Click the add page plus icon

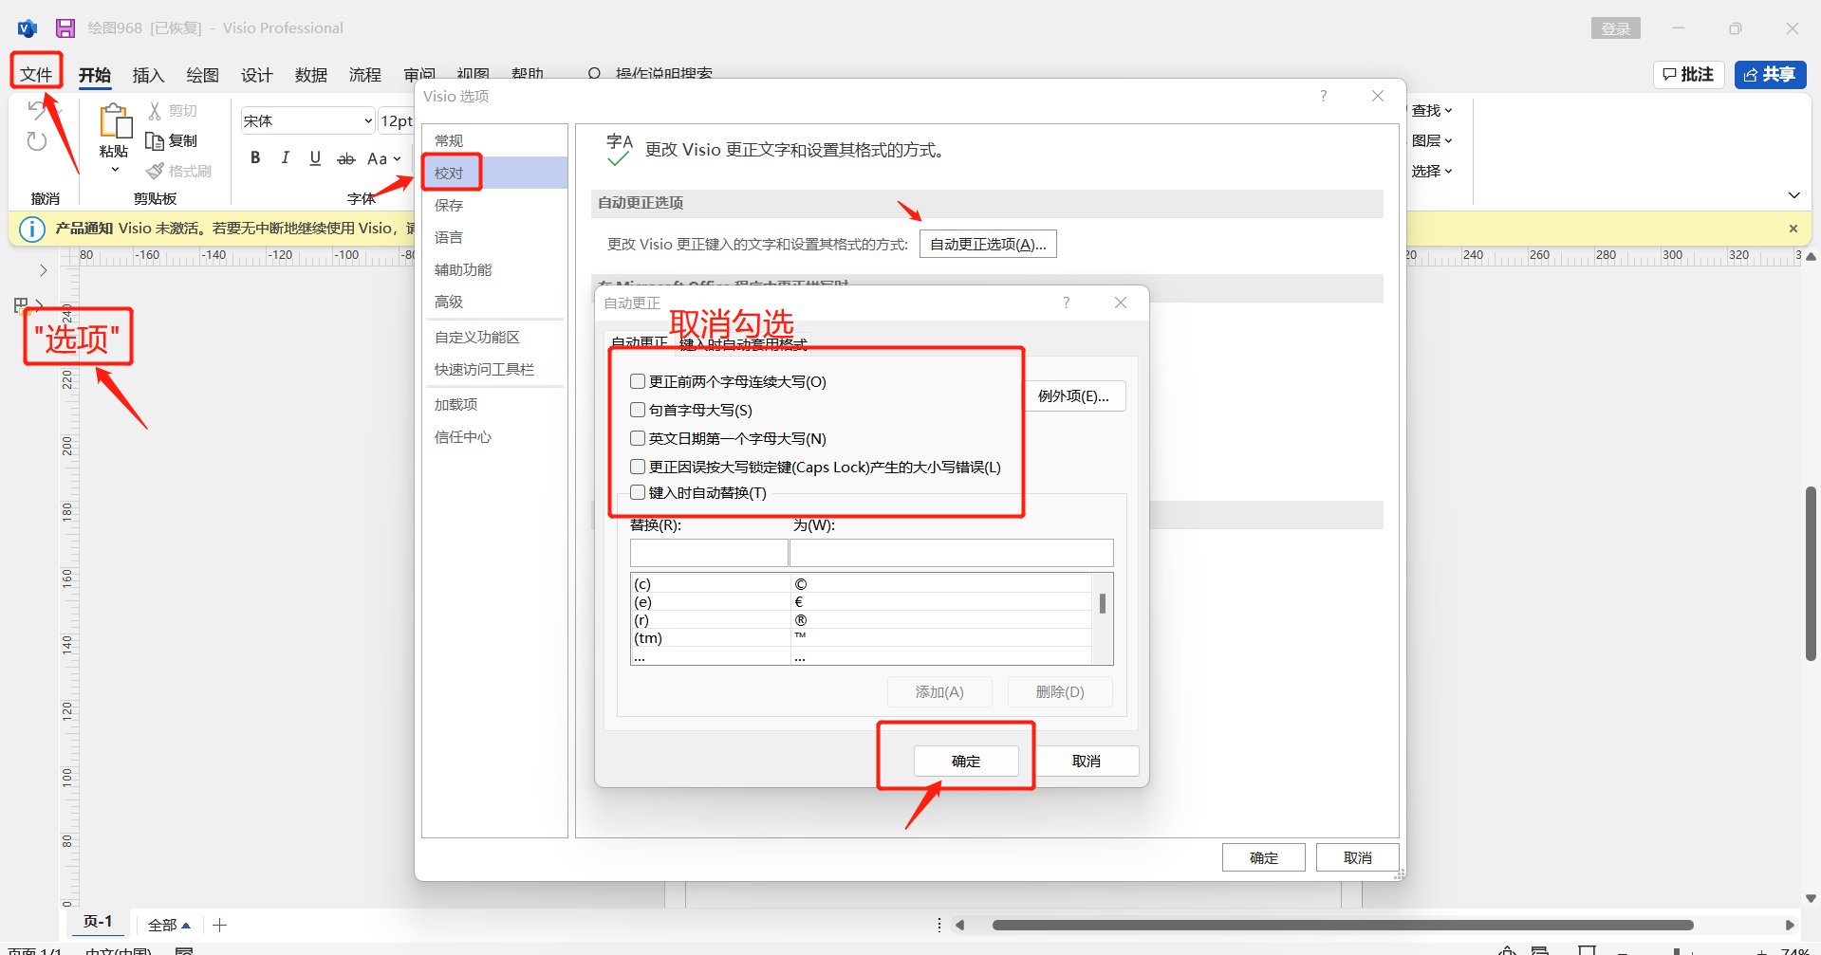tap(220, 925)
